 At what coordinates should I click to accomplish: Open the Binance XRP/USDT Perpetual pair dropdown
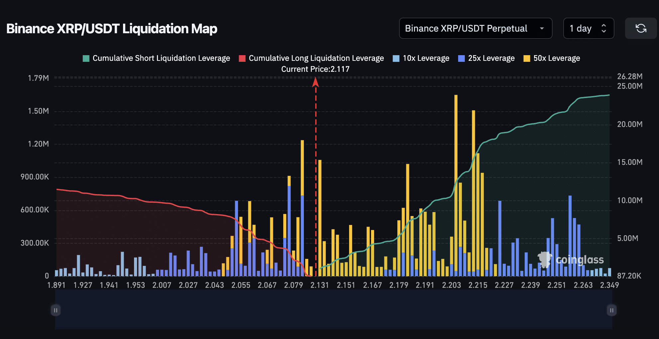click(475, 28)
